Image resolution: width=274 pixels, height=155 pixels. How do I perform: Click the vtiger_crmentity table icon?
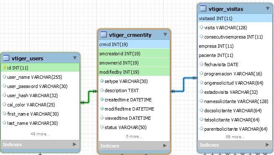104,34
